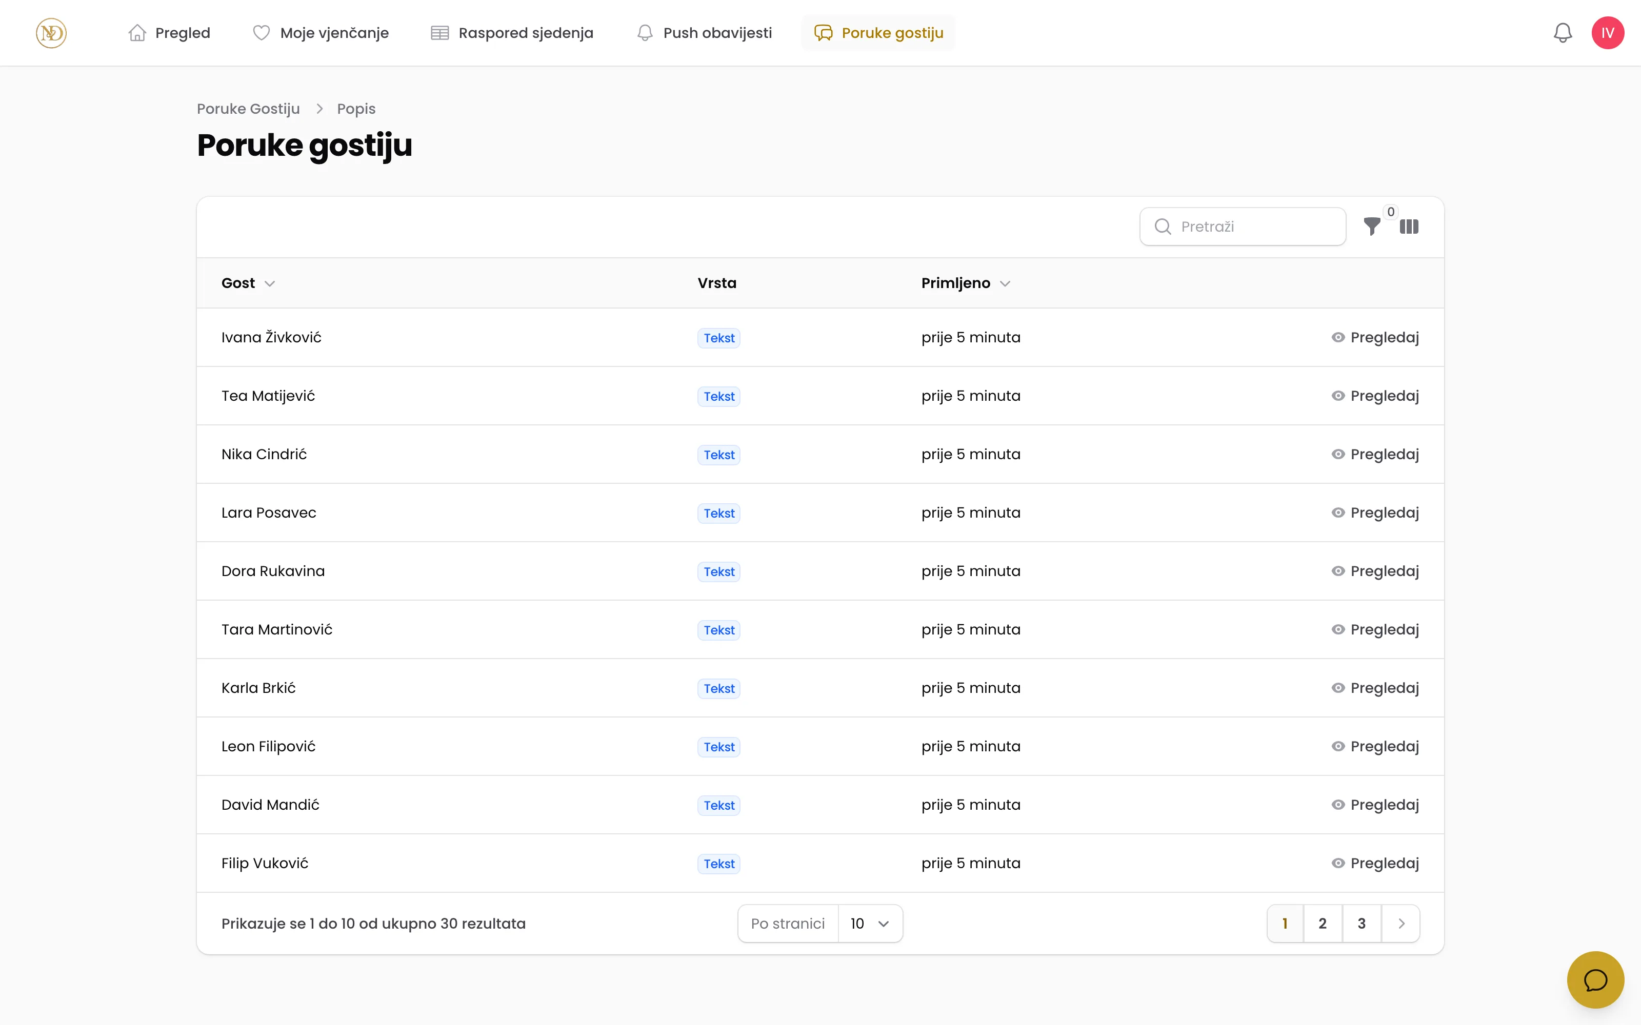
Task: Sort by Primljeno column
Action: point(965,283)
